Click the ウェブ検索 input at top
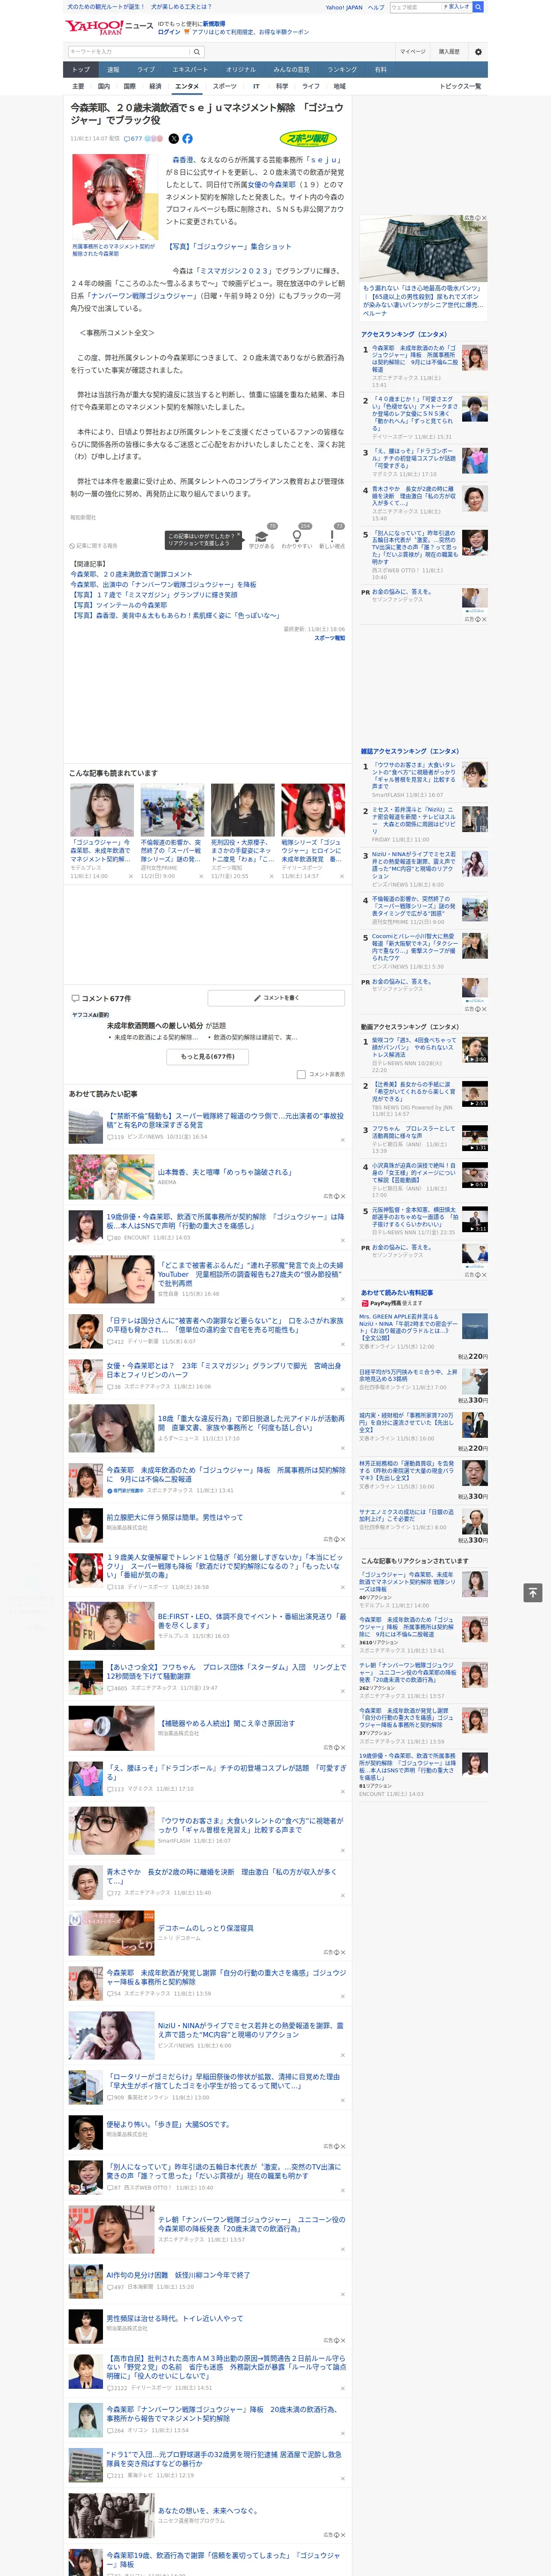Screen dimensions: 551x2576 pos(416,7)
